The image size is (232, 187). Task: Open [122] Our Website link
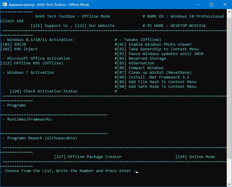[x=95, y=26]
